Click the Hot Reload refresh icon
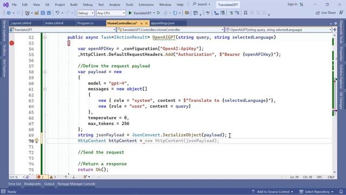 coord(175,13)
